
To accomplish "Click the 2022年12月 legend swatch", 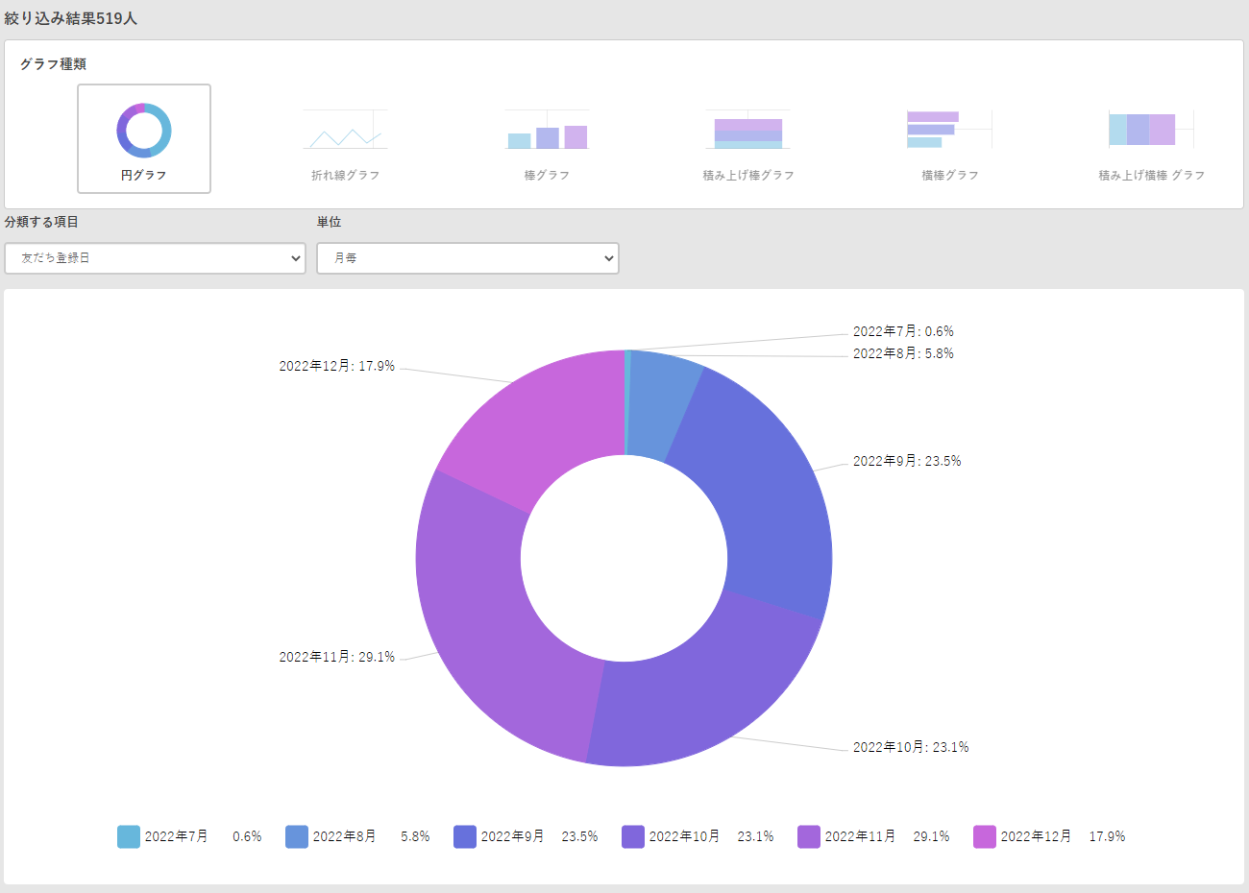I will pos(985,837).
